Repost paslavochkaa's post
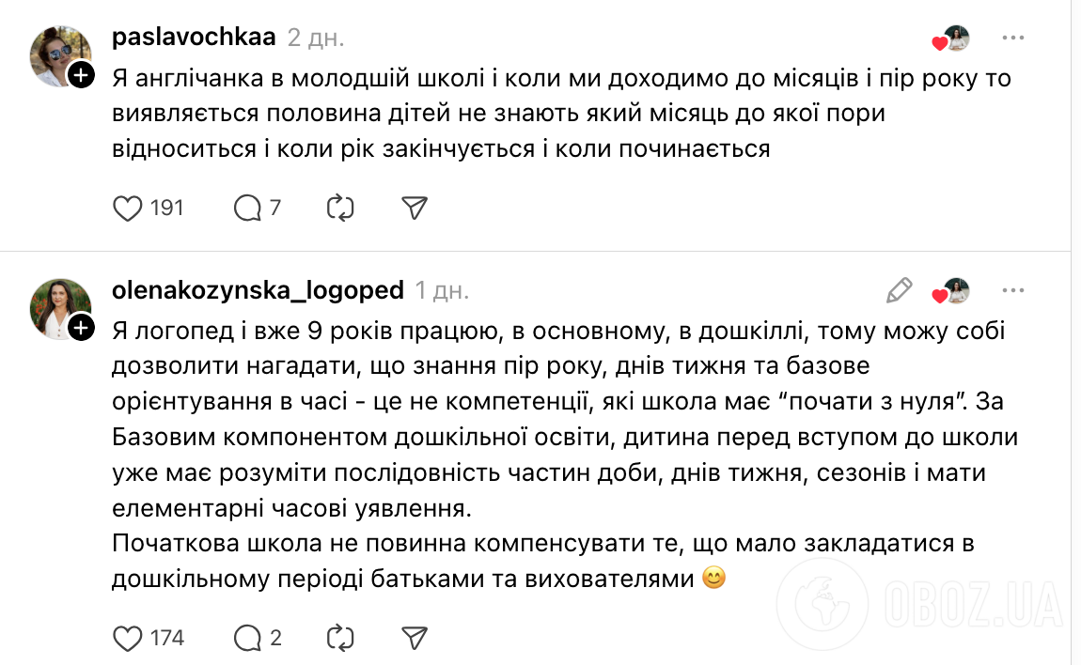Screen dimensions: 1081x665 tap(342, 208)
